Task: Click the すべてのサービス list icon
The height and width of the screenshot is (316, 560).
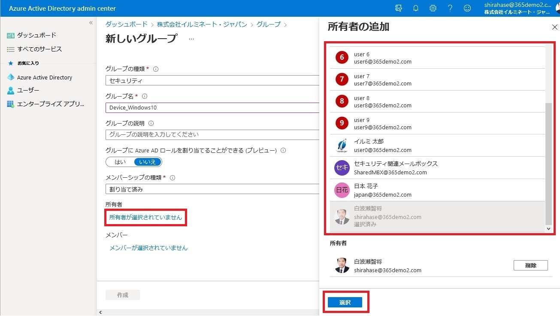Action: (x=11, y=49)
